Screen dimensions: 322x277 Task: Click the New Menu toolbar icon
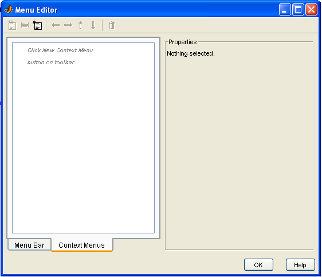[x=13, y=25]
